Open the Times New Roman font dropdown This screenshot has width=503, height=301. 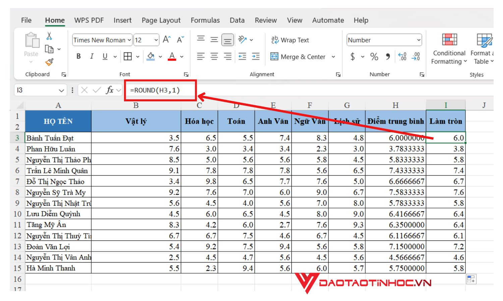pyautogui.click(x=129, y=40)
